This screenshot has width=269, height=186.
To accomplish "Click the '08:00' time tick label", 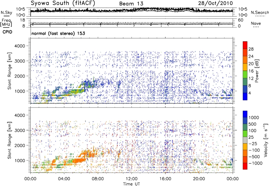I will click(x=98, y=179).
